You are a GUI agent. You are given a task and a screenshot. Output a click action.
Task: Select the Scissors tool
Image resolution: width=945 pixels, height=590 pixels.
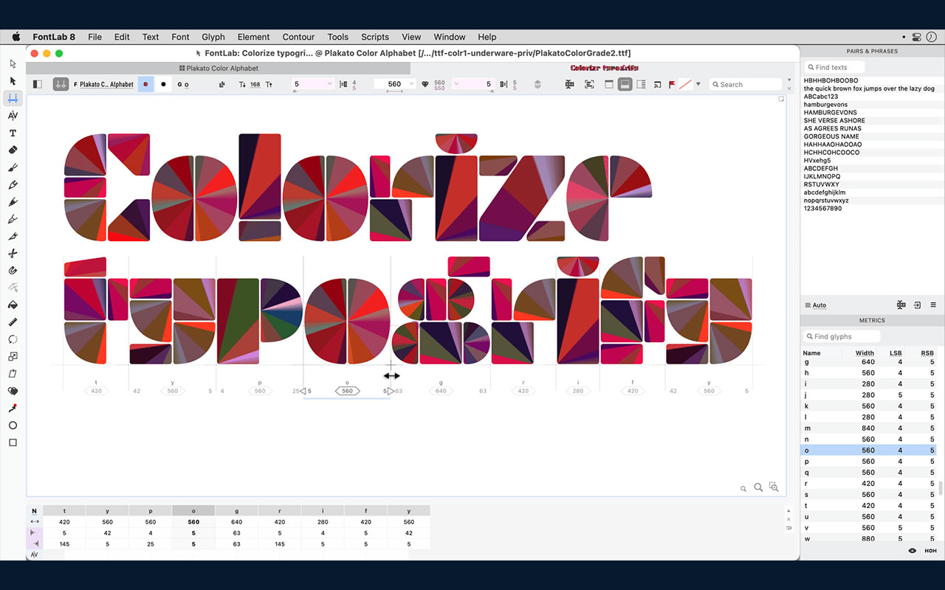coord(13,253)
